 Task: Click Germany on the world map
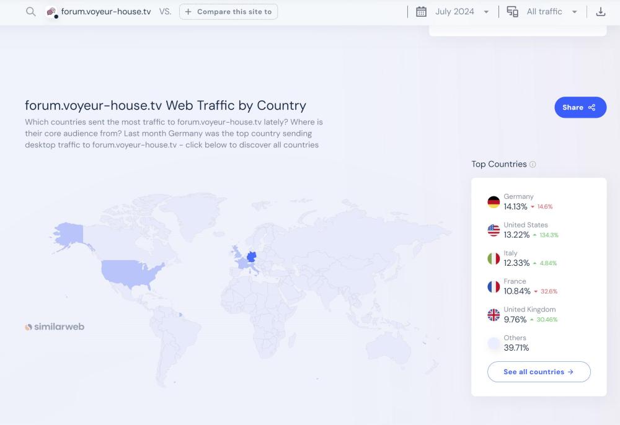(x=252, y=256)
